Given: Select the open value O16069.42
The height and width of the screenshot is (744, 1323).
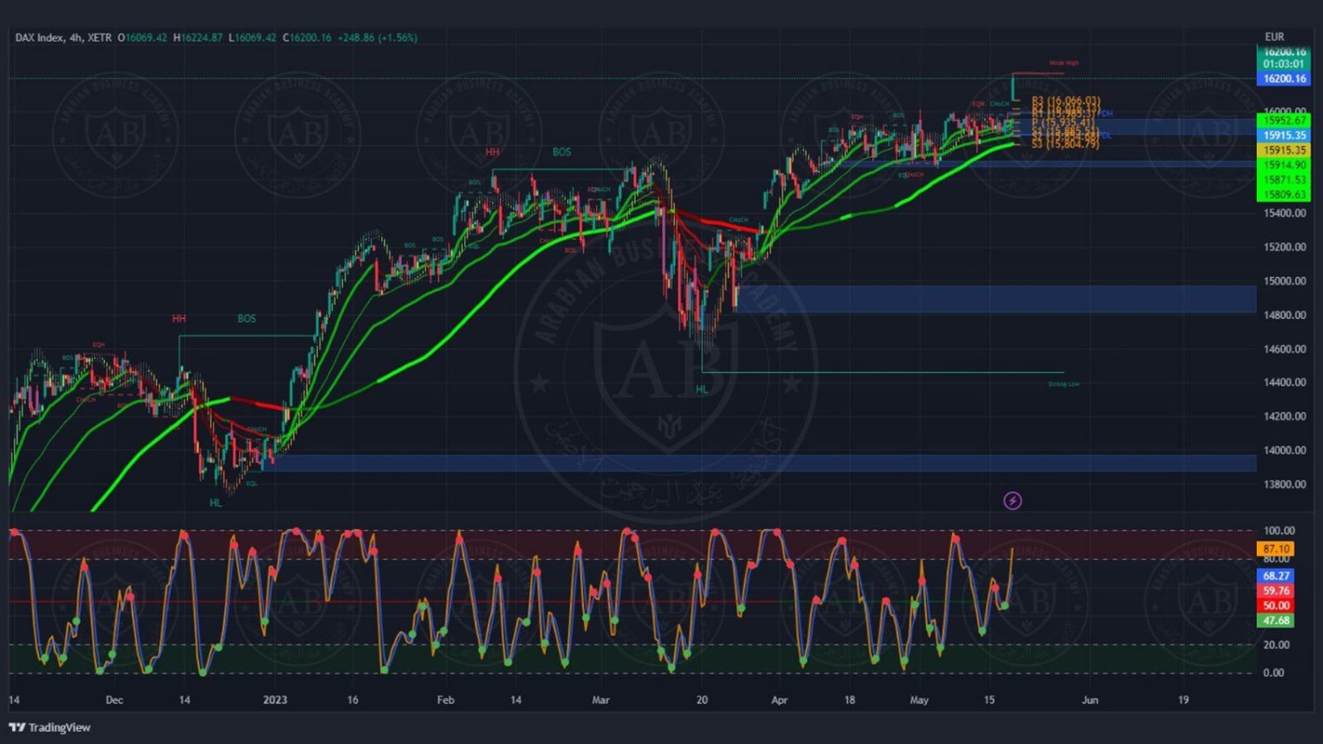Looking at the screenshot, I should click(142, 38).
